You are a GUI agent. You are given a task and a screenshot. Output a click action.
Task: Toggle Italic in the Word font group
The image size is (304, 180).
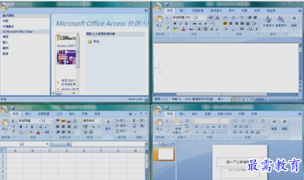pyautogui.click(x=181, y=23)
